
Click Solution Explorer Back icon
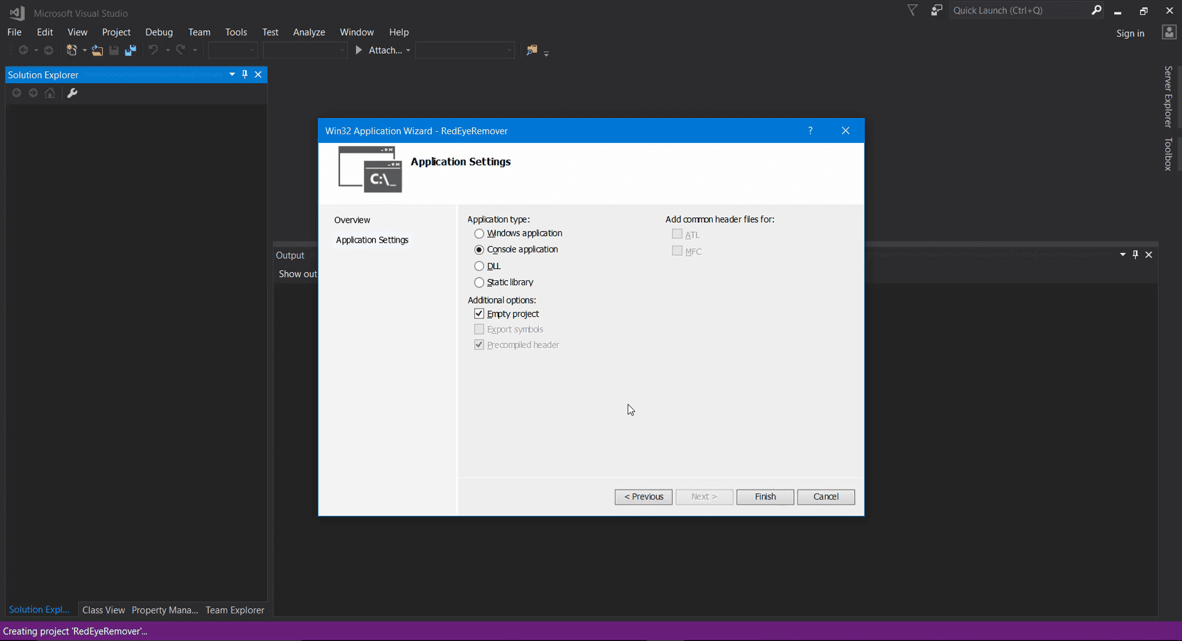(x=17, y=93)
